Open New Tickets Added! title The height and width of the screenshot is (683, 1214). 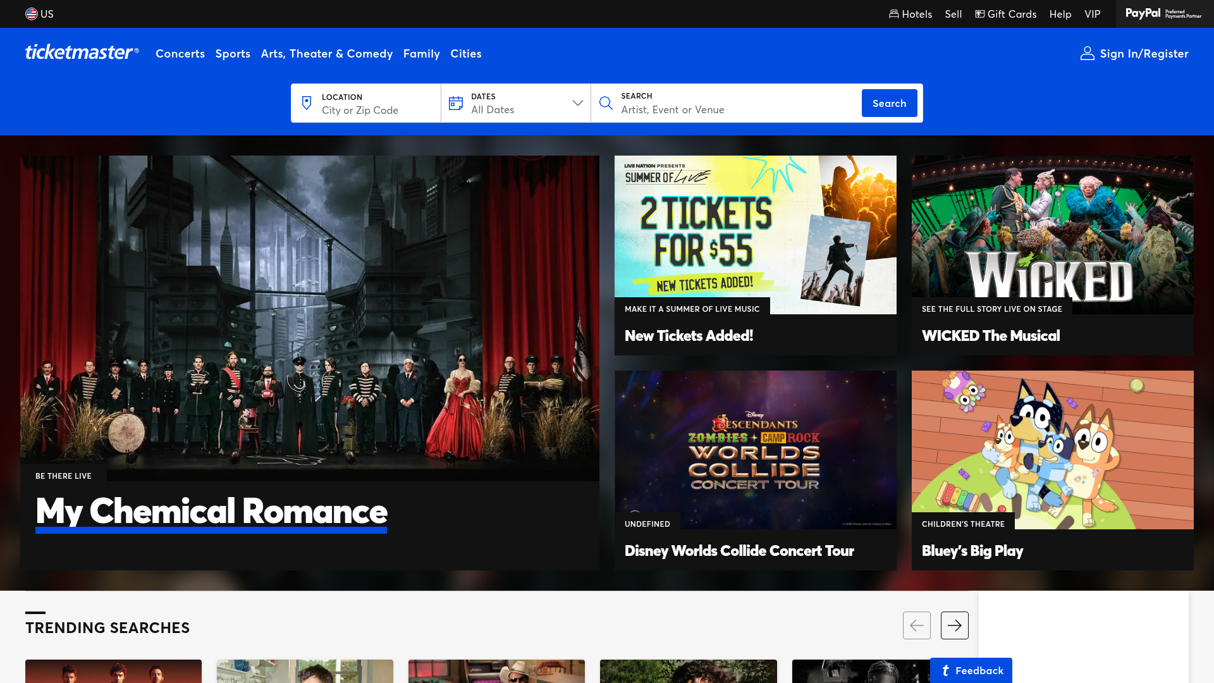coord(689,336)
